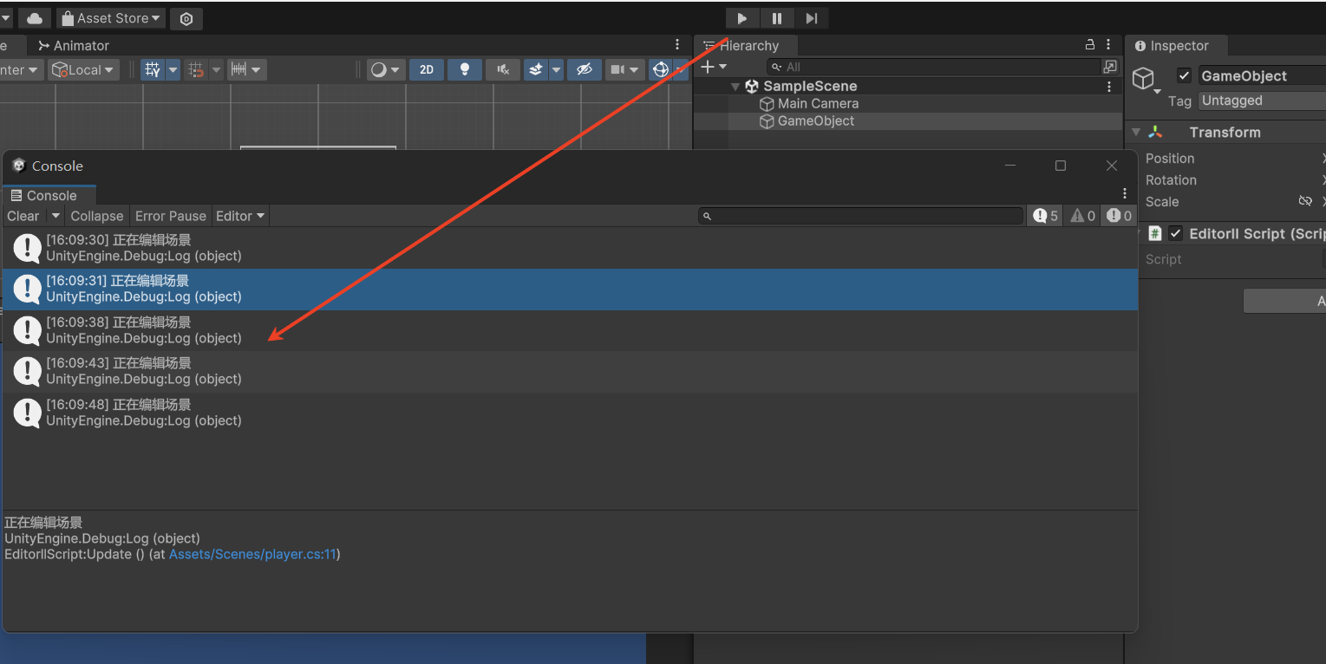The image size is (1326, 664).
Task: Switch to the Inspector tab
Action: click(1176, 46)
